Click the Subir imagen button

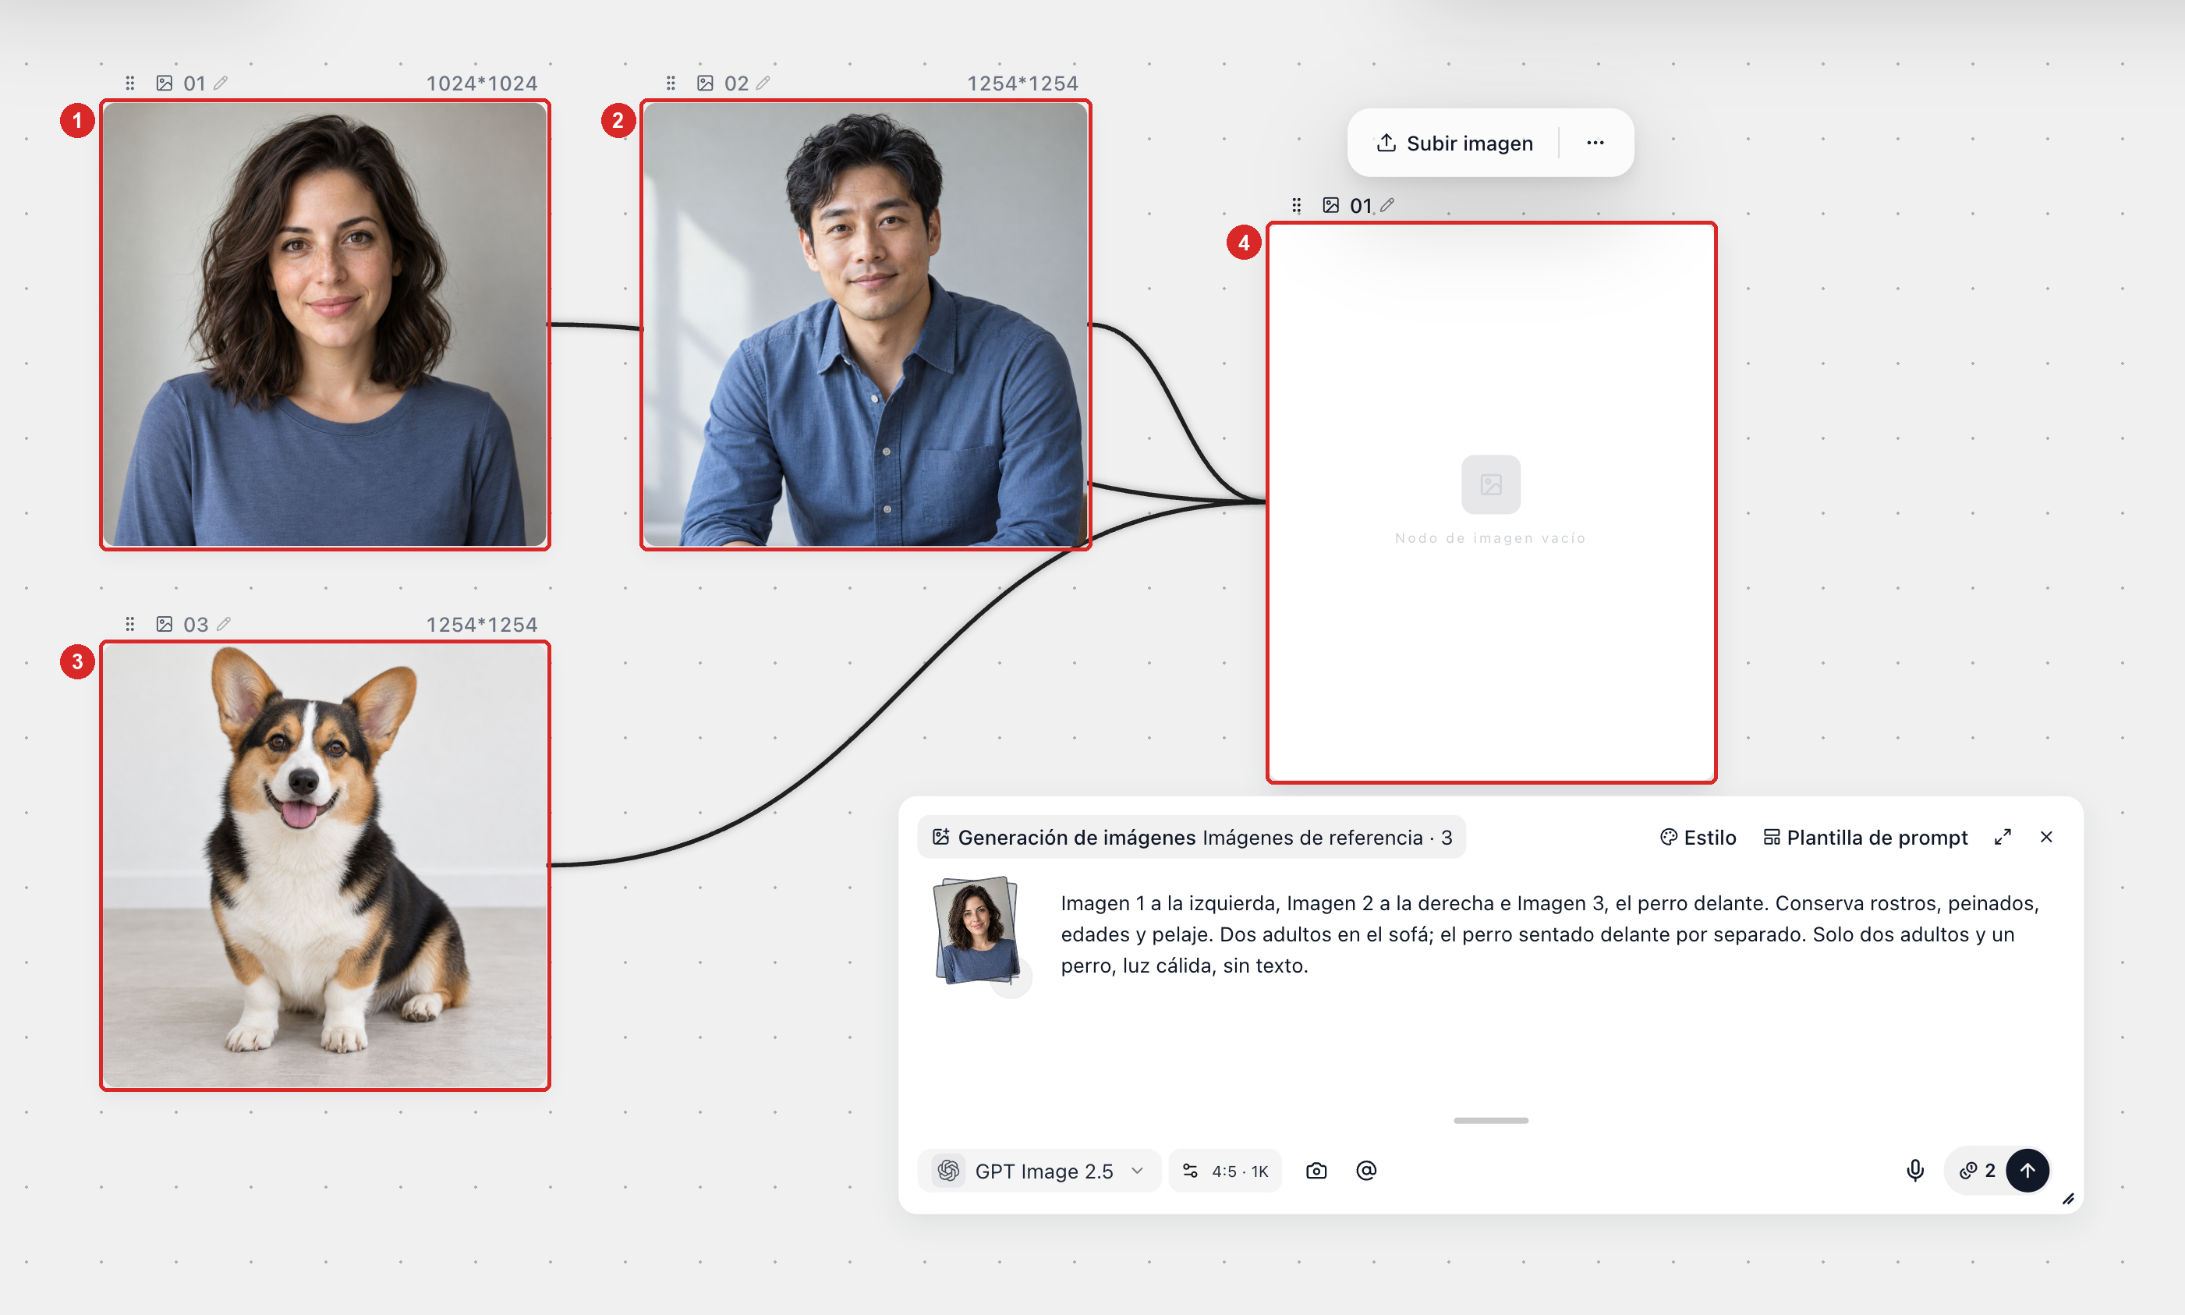point(1454,143)
